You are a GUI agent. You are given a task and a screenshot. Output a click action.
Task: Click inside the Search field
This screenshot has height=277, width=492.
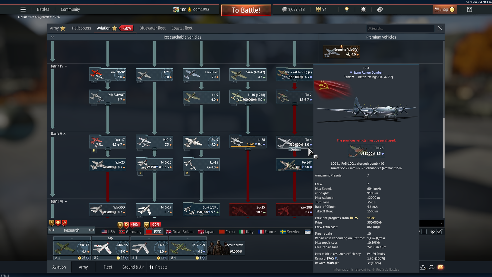[x=400, y=28]
